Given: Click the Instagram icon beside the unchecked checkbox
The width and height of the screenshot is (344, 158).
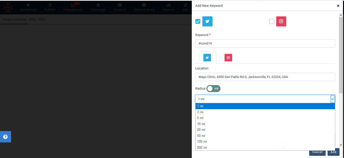Looking at the screenshot, I should click(x=281, y=21).
